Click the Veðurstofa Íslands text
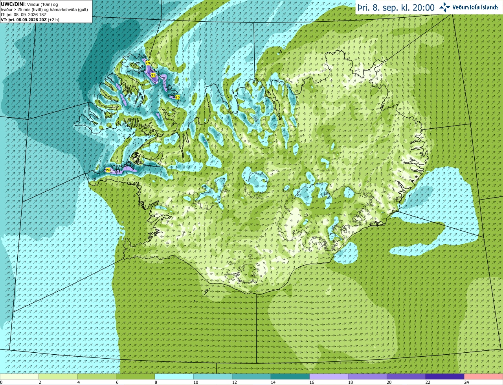Viewport: 503px width, 385px height. 475,7
